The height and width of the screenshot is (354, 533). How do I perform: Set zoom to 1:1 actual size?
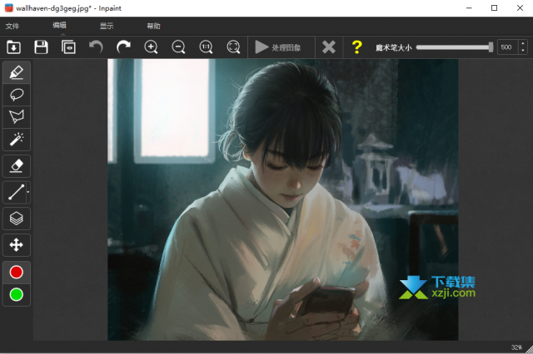coord(206,47)
